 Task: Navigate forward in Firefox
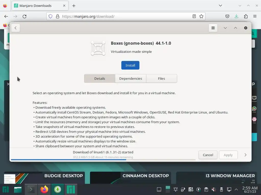(15, 17)
